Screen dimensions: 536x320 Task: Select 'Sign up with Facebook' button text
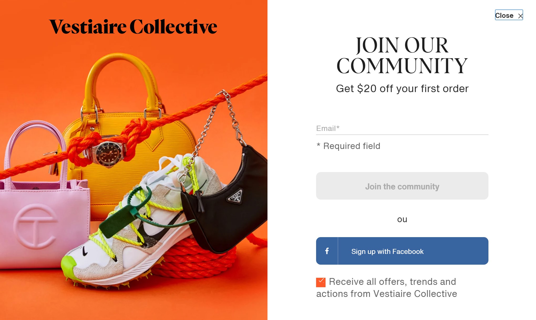pos(387,252)
